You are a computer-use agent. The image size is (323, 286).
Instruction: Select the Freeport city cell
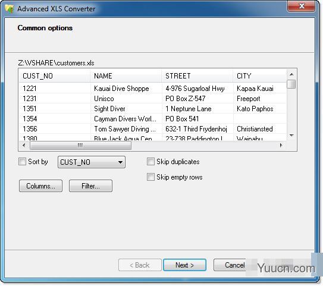[x=259, y=99]
